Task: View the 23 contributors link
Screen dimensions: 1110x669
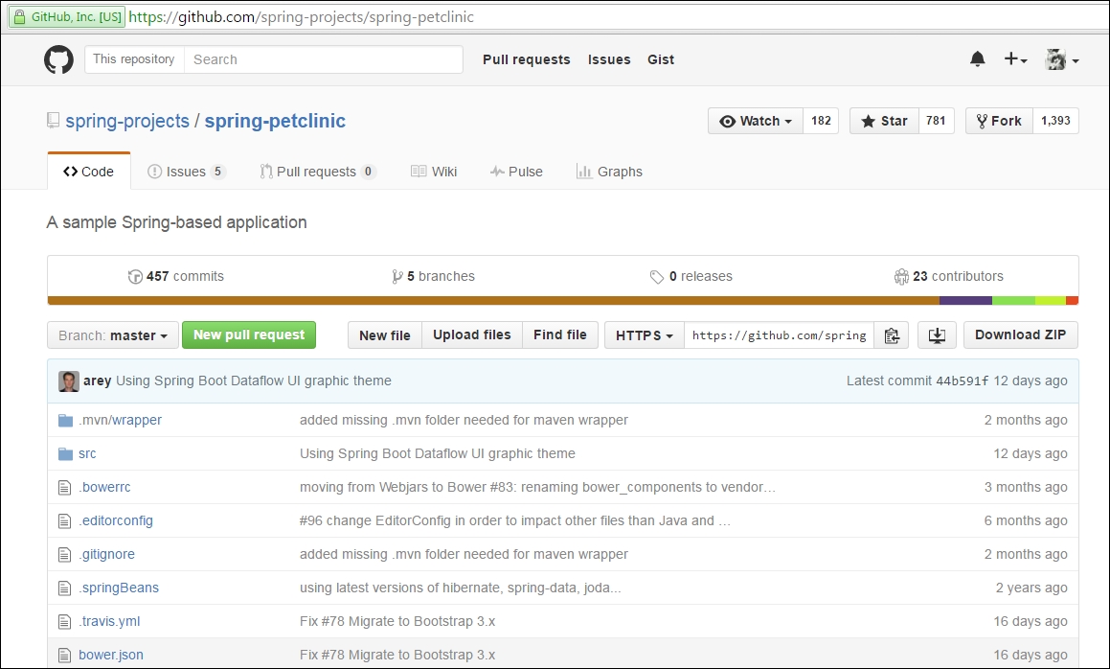Action: click(x=948, y=276)
